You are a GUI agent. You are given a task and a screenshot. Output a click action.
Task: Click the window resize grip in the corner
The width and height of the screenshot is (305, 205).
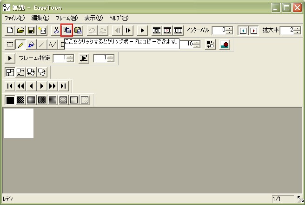pyautogui.click(x=300, y=199)
